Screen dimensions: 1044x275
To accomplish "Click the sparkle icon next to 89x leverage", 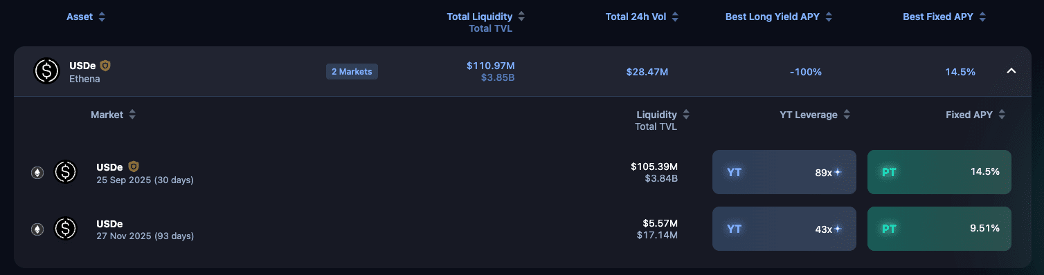I will tap(838, 172).
